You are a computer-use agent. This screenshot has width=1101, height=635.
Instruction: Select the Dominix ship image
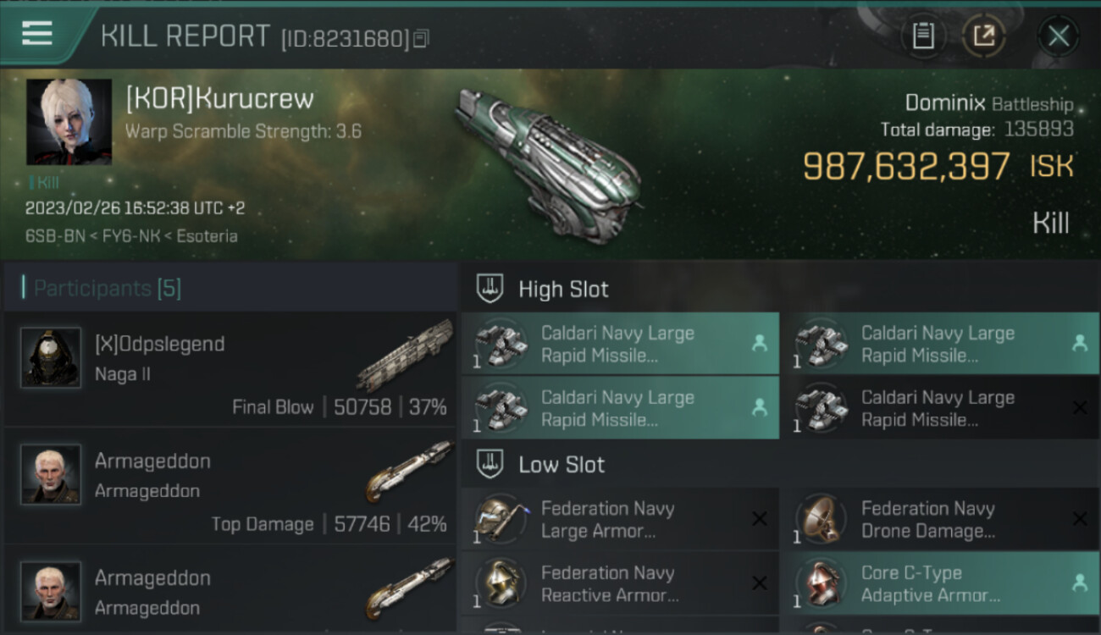548,162
